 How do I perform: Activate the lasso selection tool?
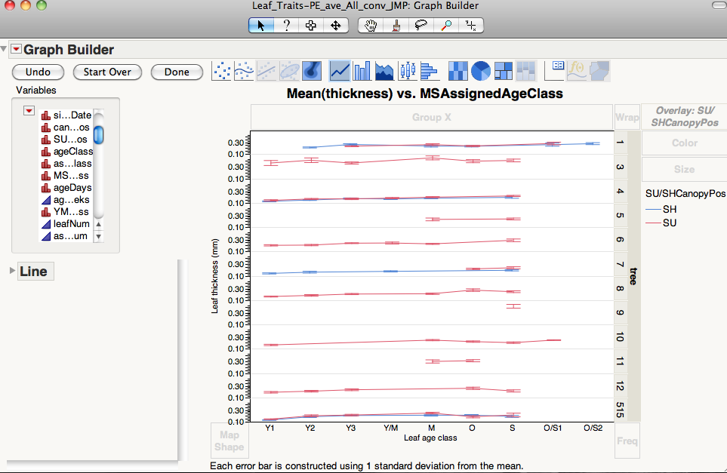pos(421,25)
